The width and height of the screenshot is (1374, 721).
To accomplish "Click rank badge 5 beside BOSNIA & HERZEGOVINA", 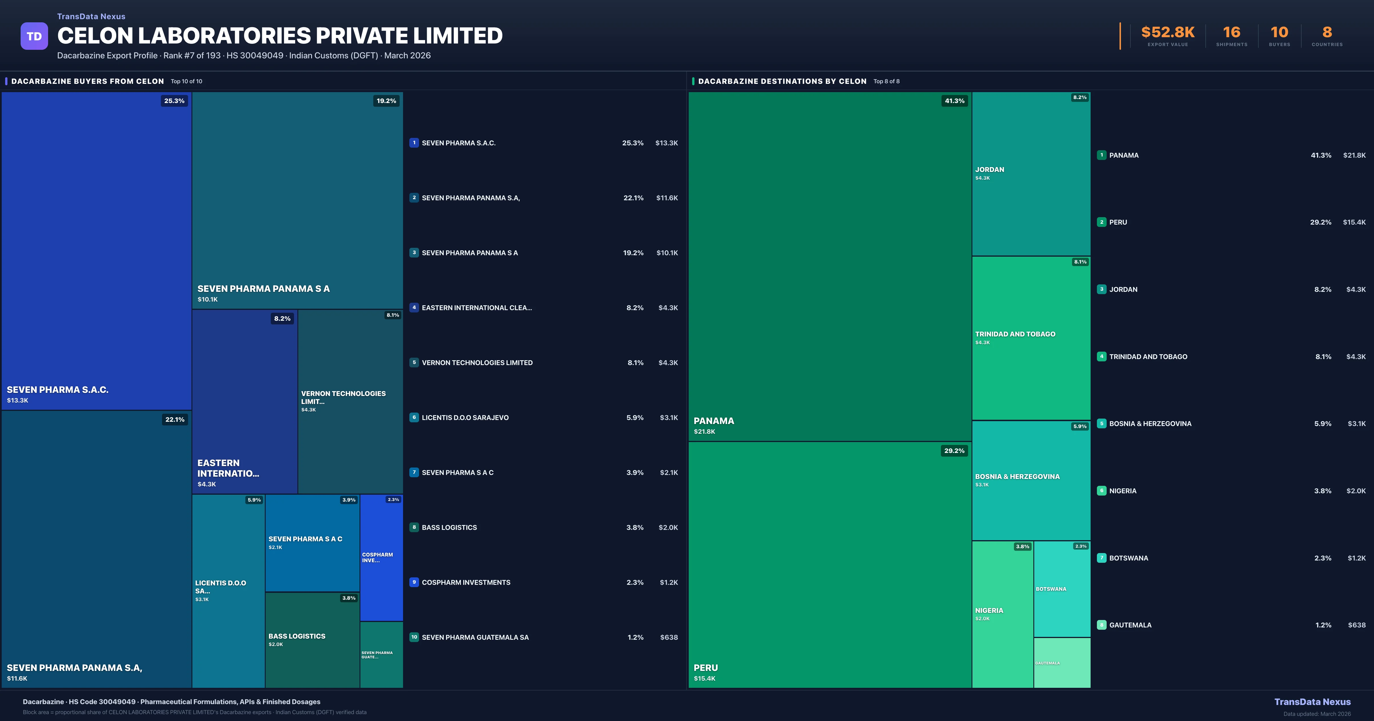I will (1101, 423).
